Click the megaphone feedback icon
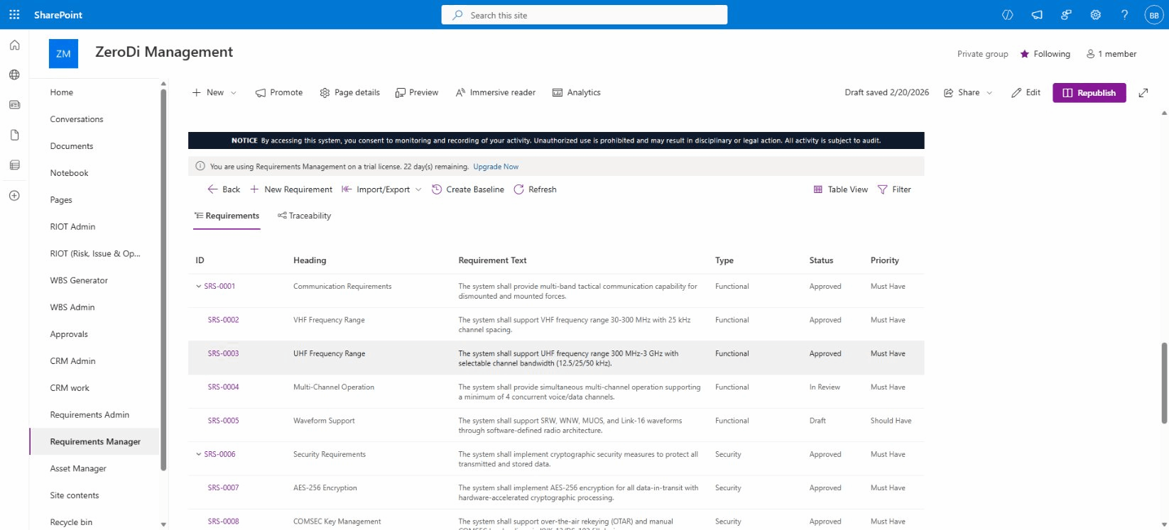Viewport: 1169px width, 530px height. (1037, 15)
